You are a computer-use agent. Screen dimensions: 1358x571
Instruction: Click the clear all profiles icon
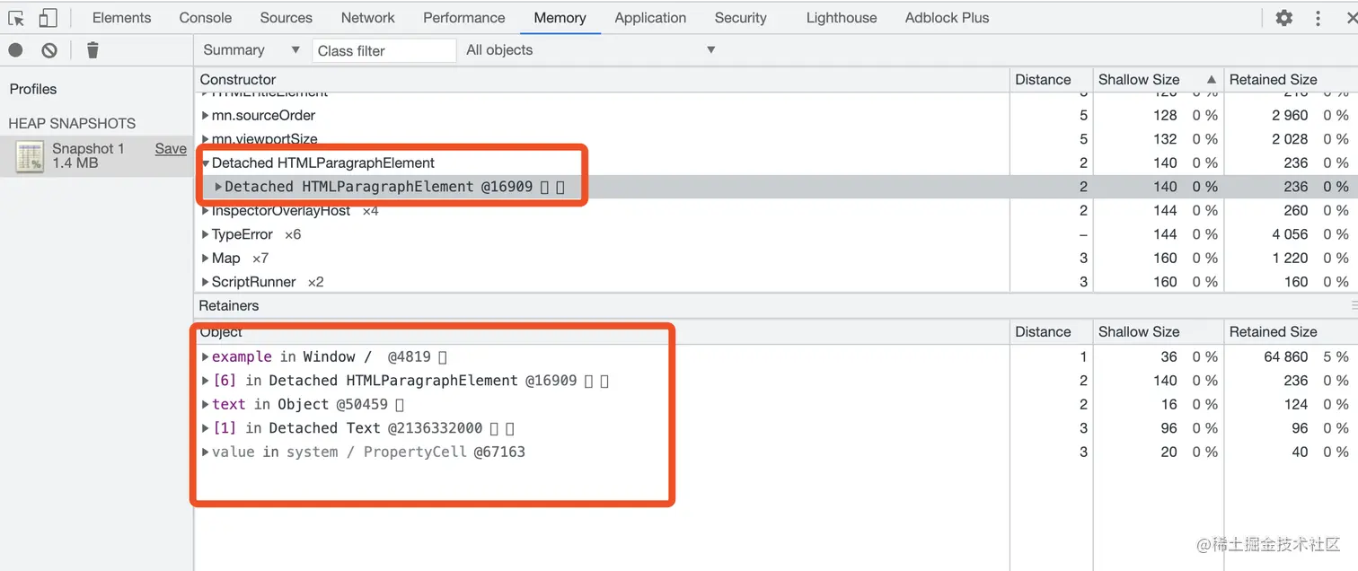tap(49, 50)
